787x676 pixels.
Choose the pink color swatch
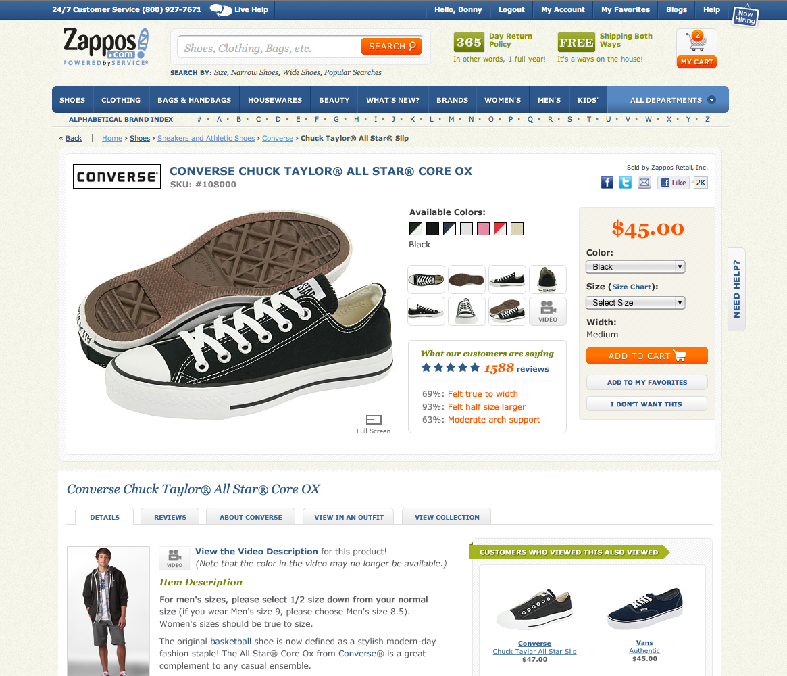tap(483, 229)
